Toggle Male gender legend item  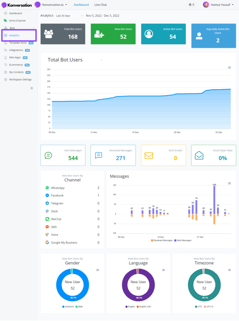(x=79, y=307)
